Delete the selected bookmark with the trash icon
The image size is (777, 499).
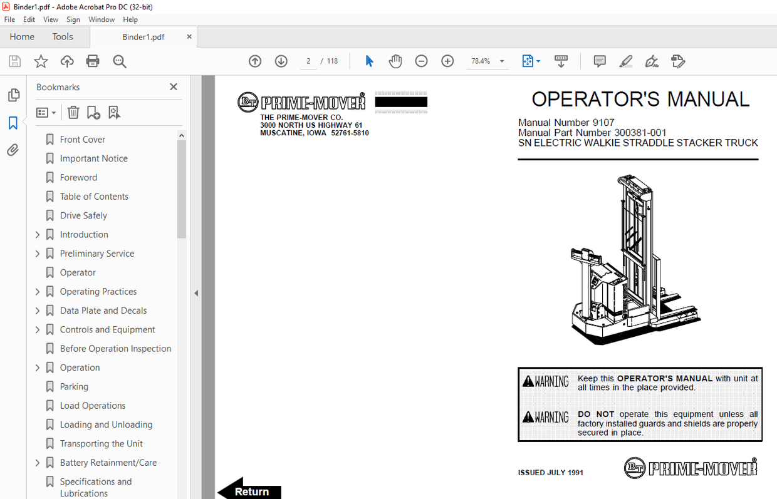[x=73, y=112]
